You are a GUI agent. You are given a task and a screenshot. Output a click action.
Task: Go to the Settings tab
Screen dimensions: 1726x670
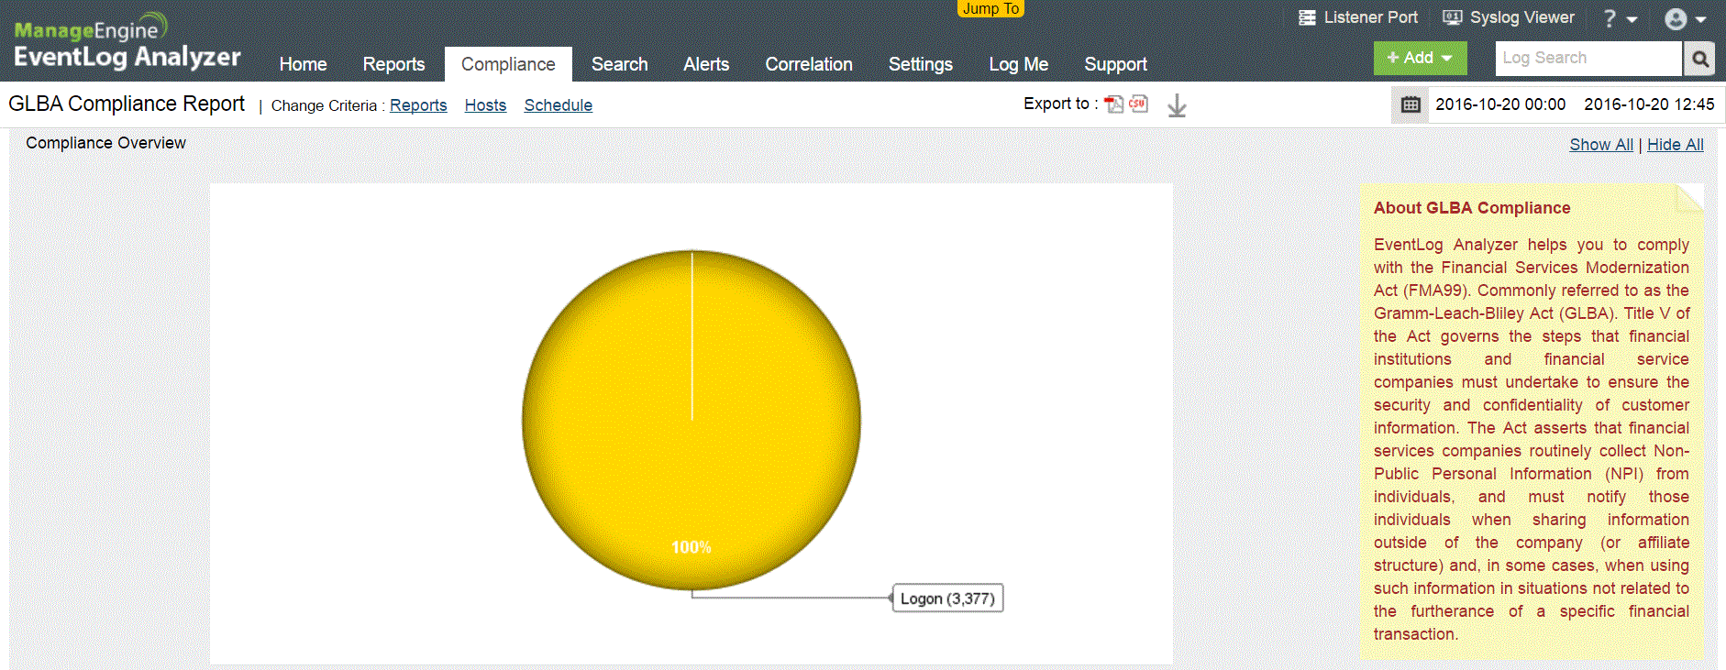click(921, 64)
